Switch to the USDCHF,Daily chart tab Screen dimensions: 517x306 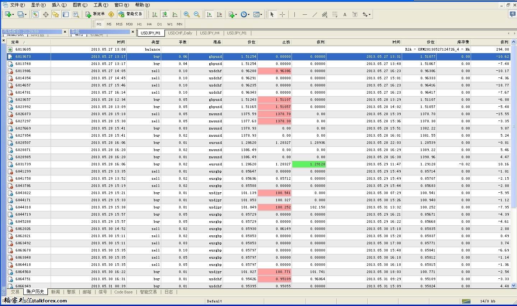(180, 33)
